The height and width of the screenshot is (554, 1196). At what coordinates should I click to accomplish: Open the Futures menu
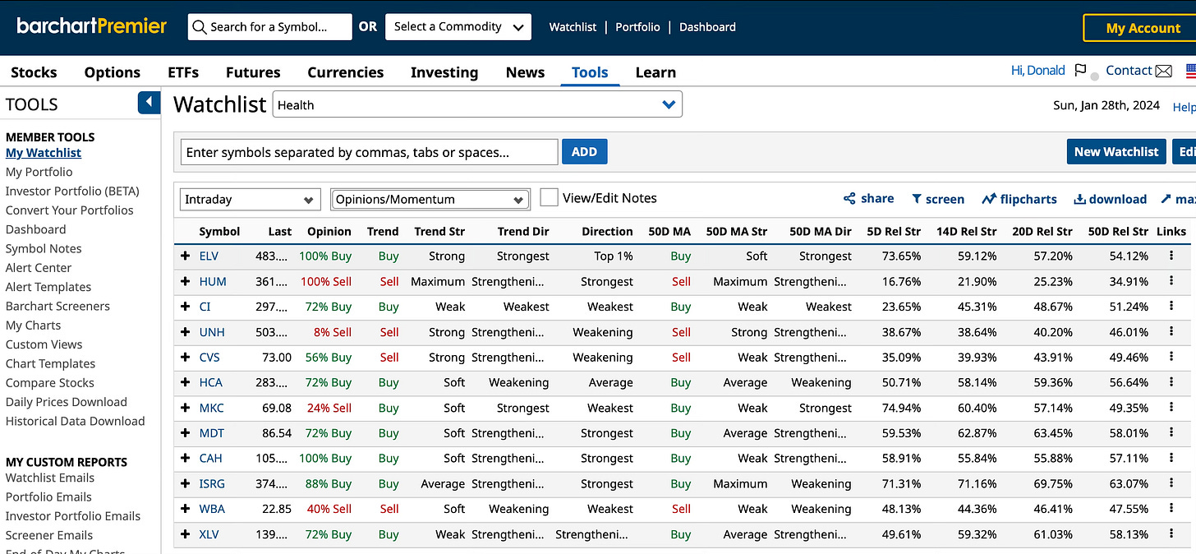(x=253, y=72)
